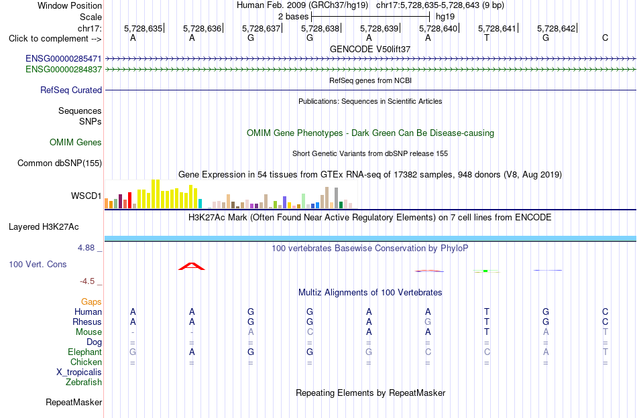Click base C at end of sequence row

pos(605,38)
